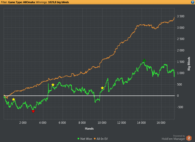Click the '2 000' x-axis label
The height and width of the screenshot is (142, 195).
coord(23,123)
